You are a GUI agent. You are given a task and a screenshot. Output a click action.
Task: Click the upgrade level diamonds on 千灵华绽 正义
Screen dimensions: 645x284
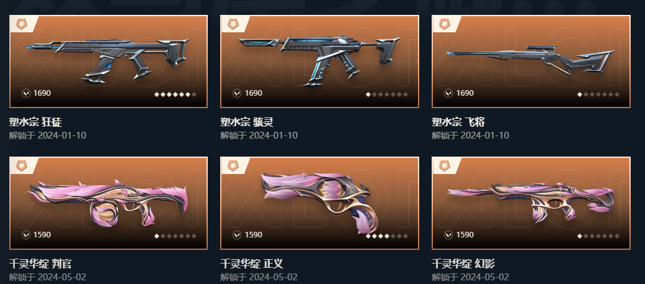pyautogui.click(x=387, y=236)
